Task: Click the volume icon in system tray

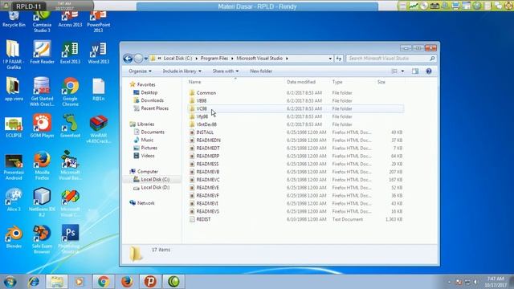Action: [x=475, y=282]
